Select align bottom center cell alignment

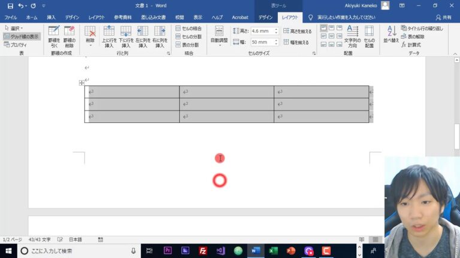[331, 44]
